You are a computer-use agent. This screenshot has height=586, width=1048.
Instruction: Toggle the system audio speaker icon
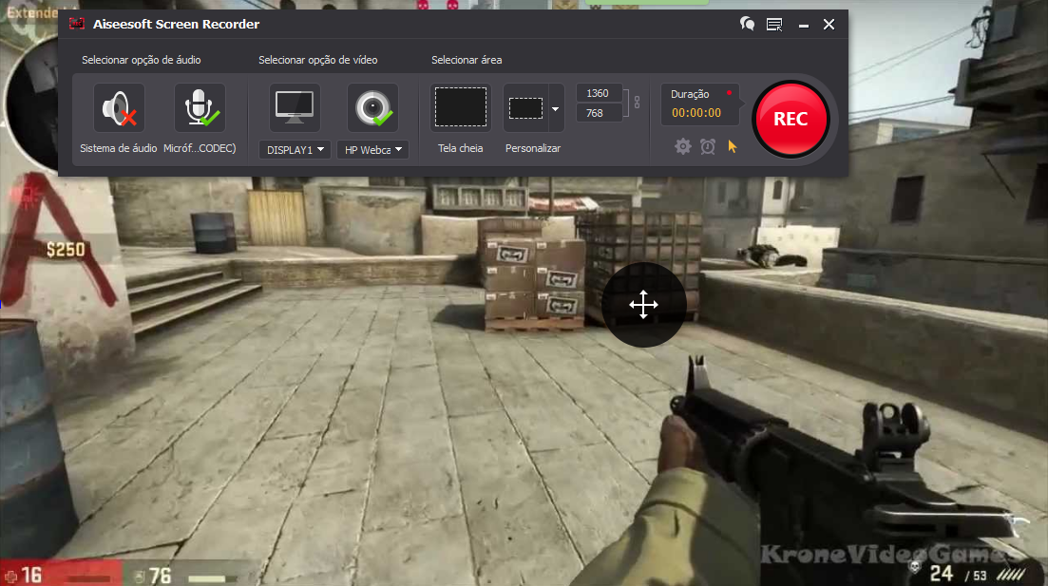tap(119, 109)
